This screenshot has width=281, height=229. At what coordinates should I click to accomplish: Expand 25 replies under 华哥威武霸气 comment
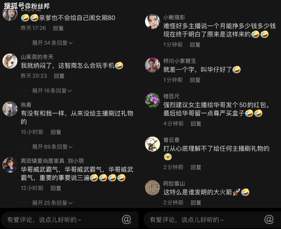[52, 203]
